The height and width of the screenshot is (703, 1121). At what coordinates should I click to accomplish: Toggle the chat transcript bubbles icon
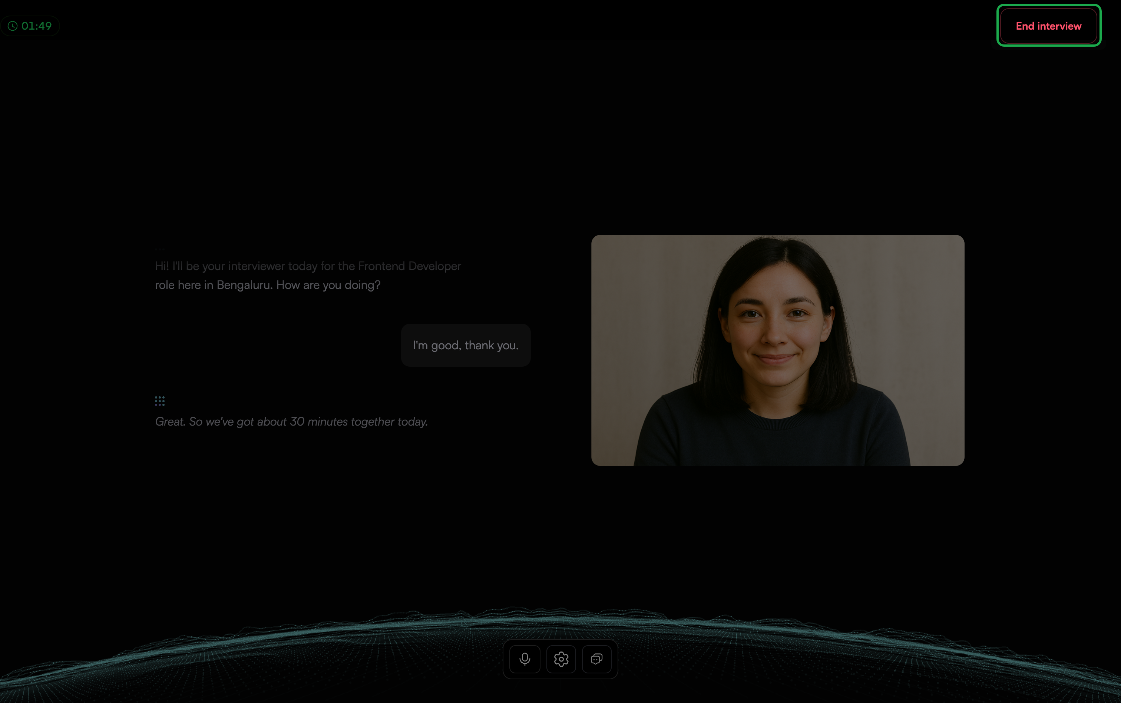click(596, 659)
